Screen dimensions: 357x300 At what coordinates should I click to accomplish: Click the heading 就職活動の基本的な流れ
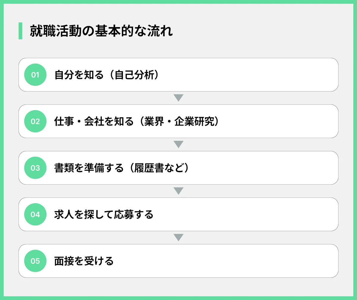click(101, 31)
